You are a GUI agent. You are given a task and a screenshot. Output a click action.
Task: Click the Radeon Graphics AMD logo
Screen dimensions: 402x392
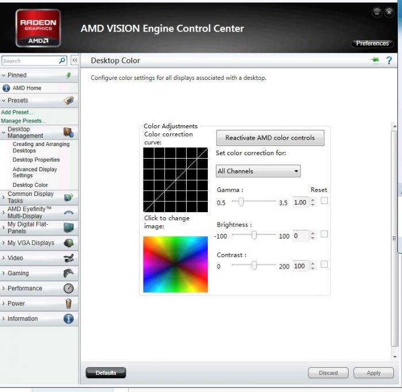[x=38, y=28]
